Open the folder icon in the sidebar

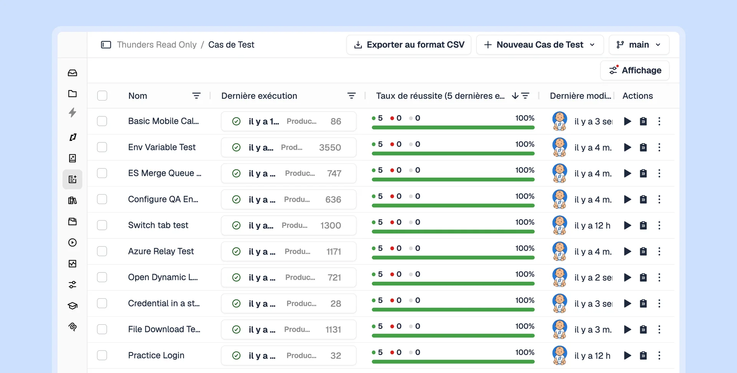click(73, 94)
